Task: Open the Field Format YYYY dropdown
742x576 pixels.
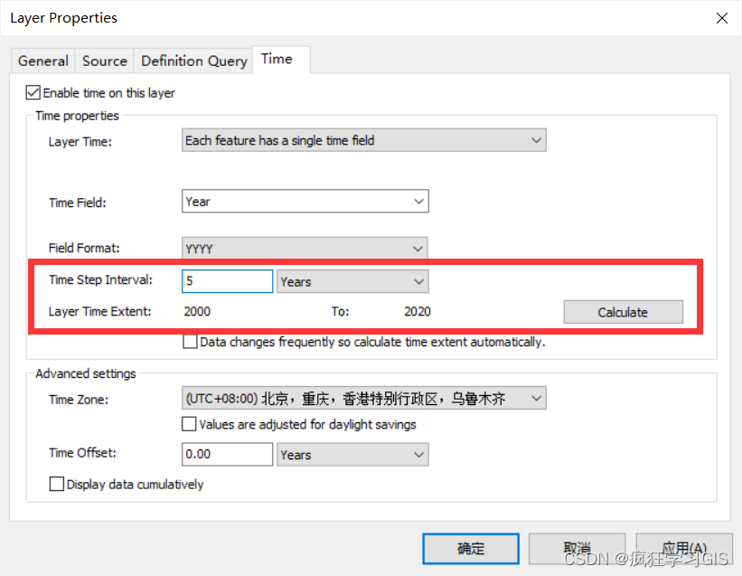Action: pos(305,248)
